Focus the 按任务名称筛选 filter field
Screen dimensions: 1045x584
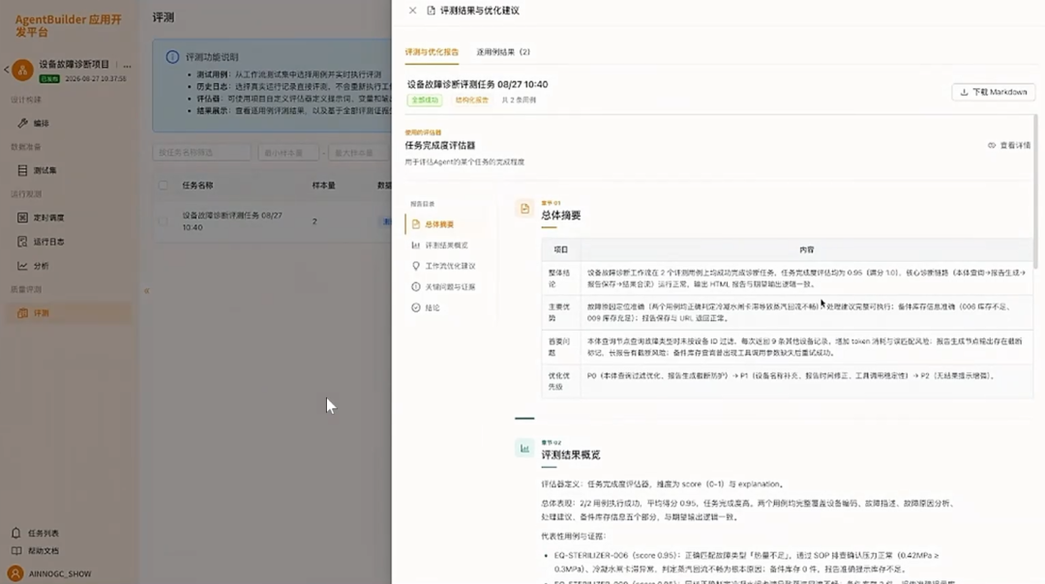click(201, 153)
